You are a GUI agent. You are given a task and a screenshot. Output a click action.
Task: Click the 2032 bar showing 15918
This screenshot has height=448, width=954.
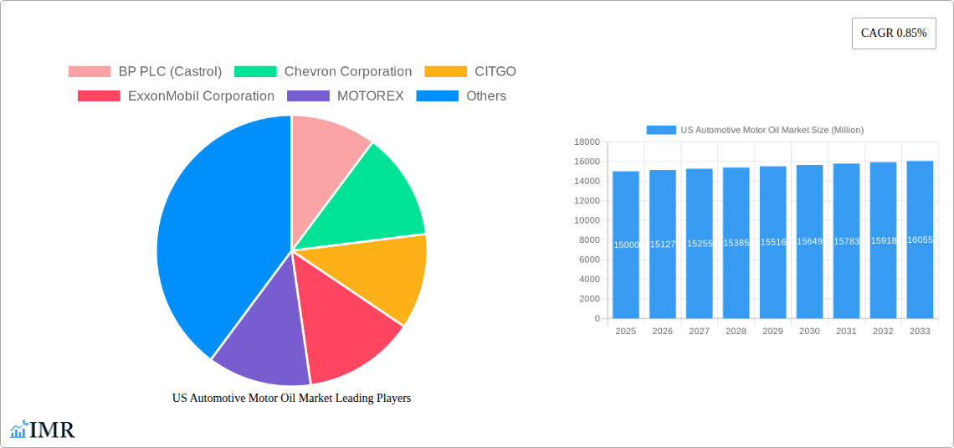[x=884, y=240]
